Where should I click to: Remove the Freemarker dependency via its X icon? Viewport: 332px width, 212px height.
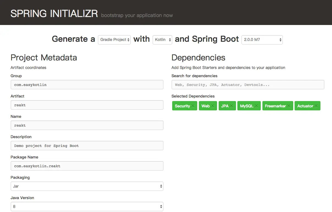289,106
